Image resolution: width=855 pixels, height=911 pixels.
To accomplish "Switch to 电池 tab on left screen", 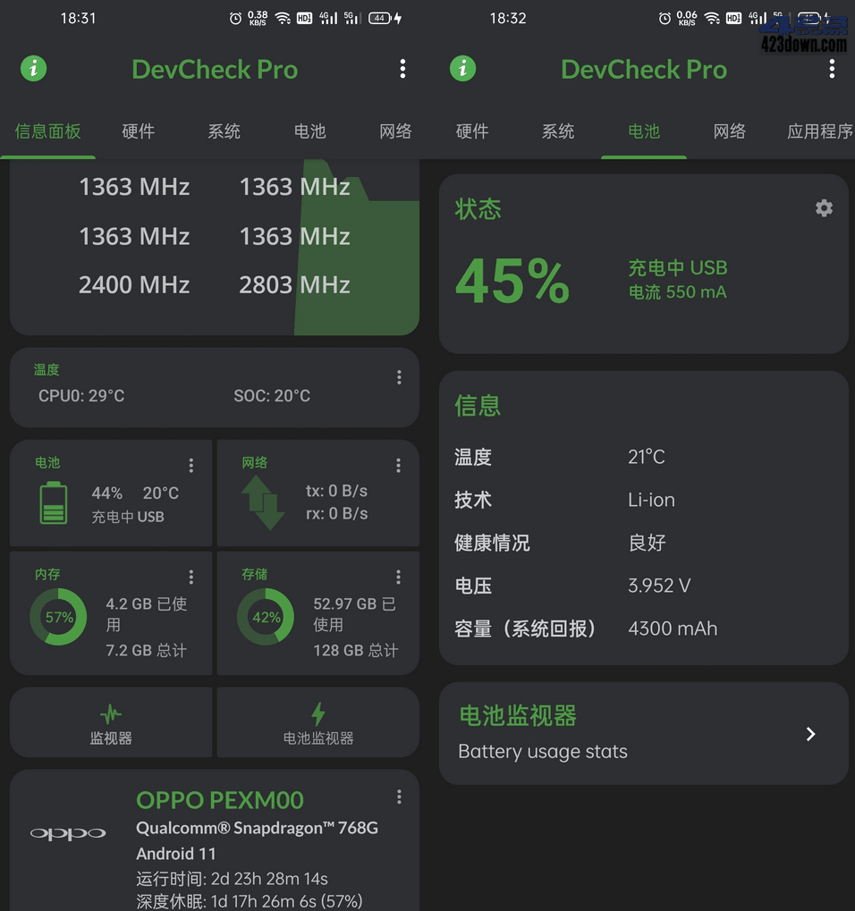I will tap(309, 131).
